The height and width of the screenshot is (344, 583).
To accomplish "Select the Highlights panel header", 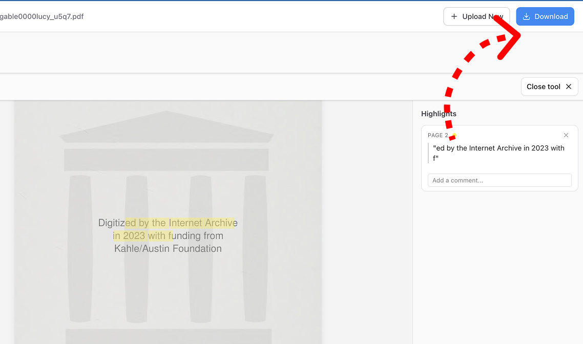I will point(439,114).
